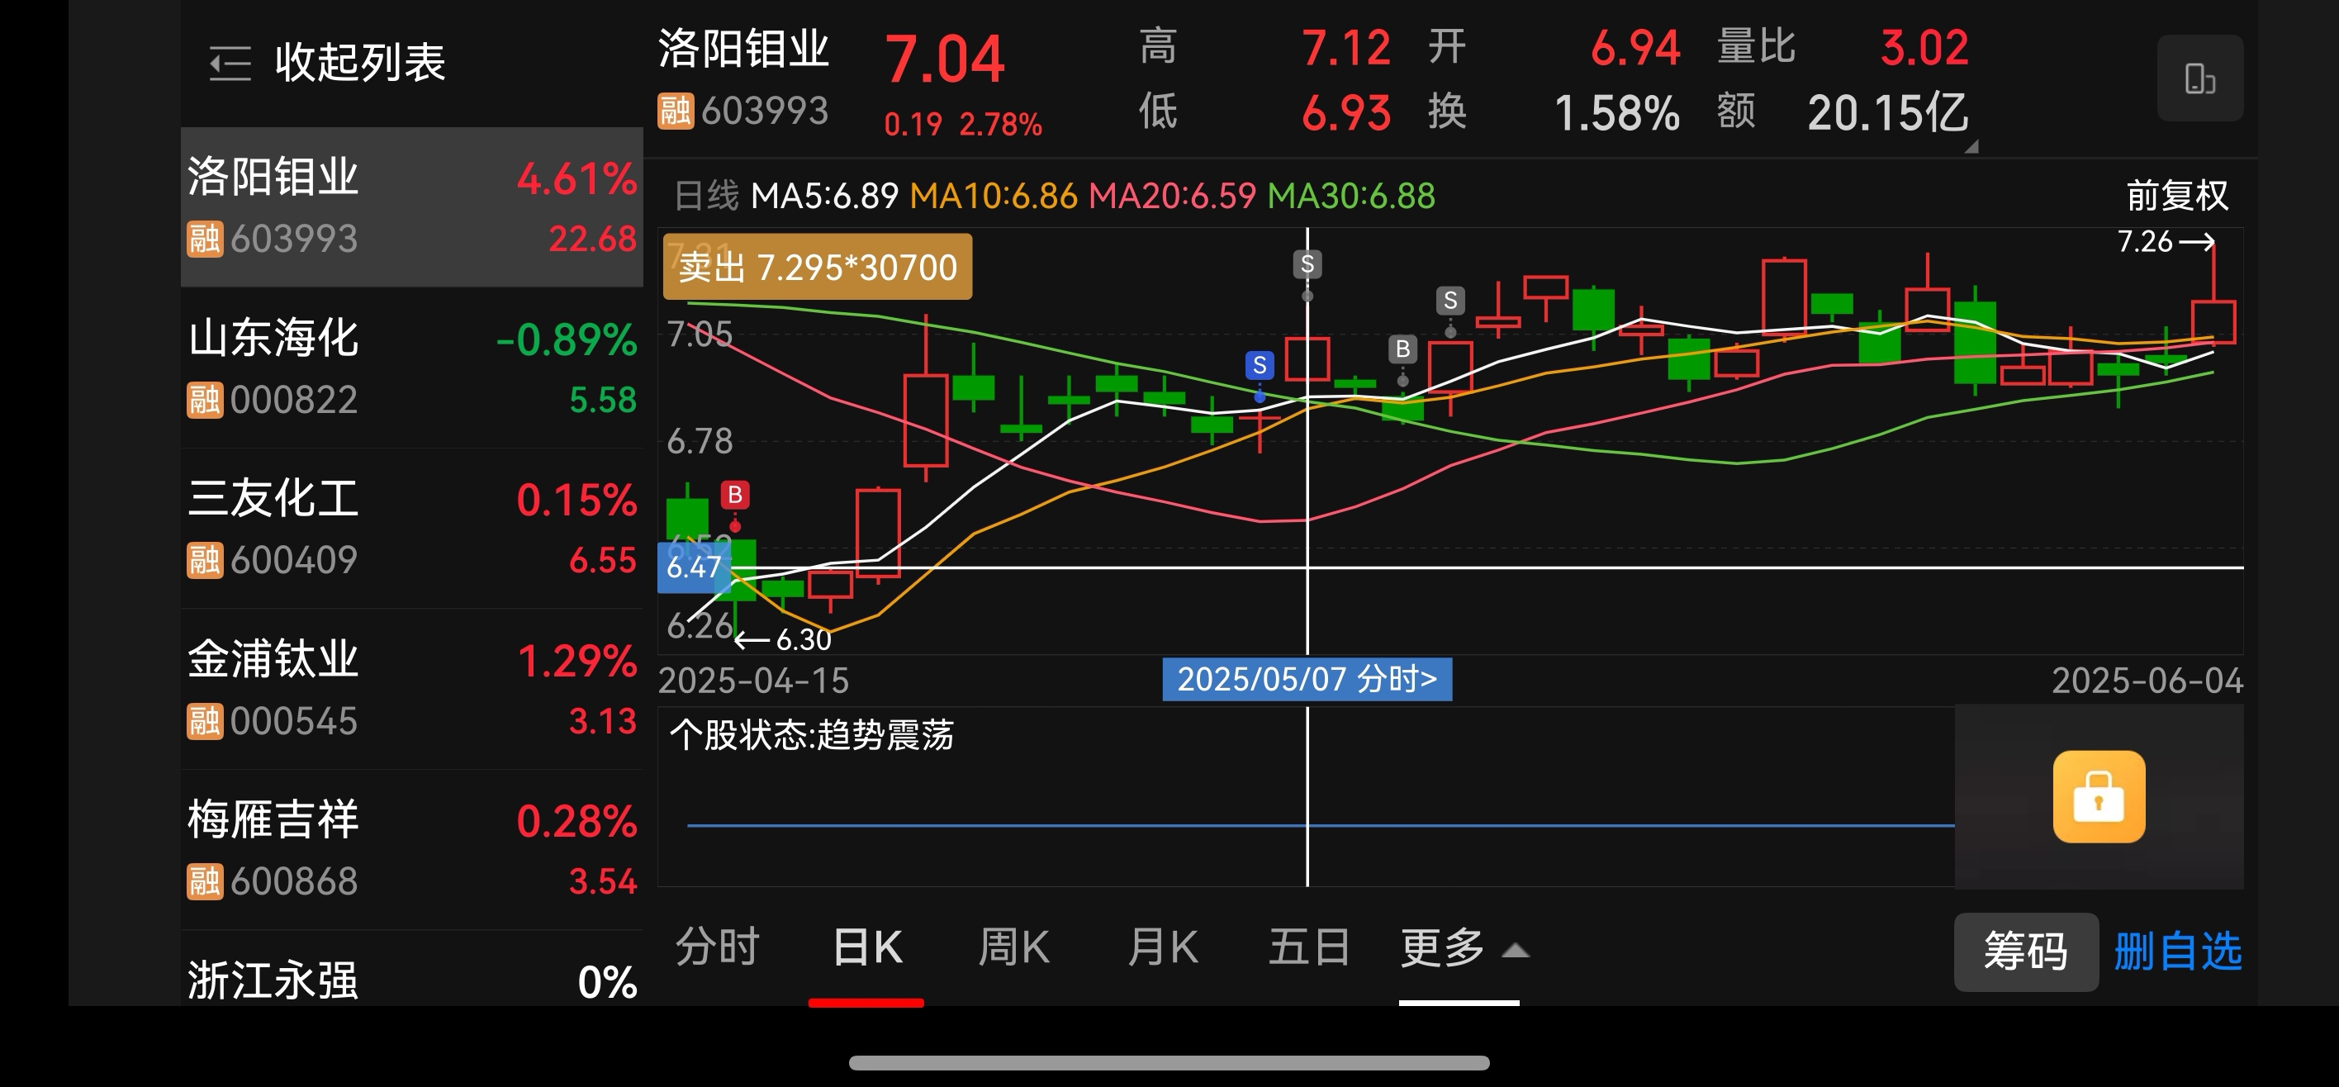Switch chart to 日K daily candles

pyautogui.click(x=867, y=948)
